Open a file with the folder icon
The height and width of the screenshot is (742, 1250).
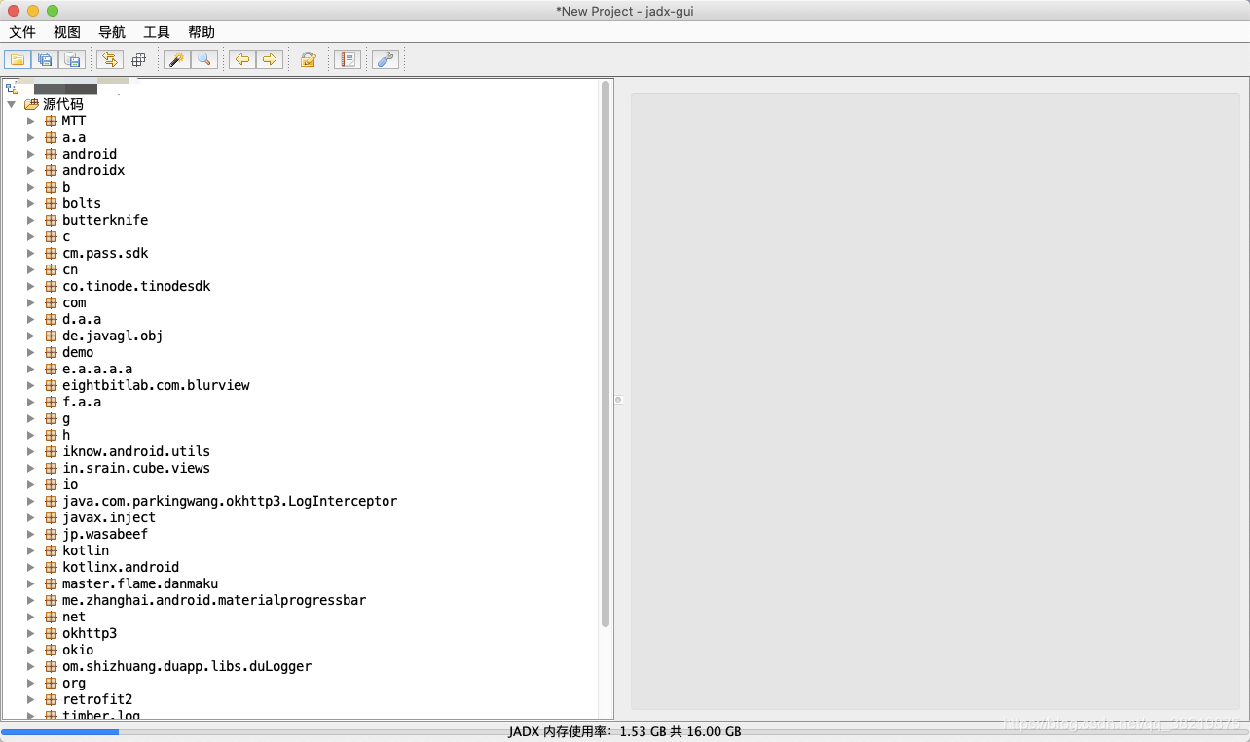click(18, 59)
